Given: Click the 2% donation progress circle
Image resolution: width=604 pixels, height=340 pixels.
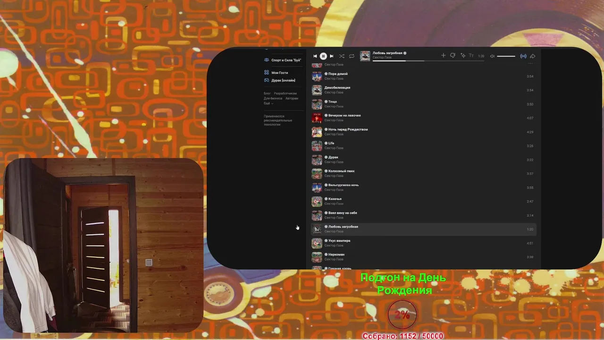Looking at the screenshot, I should click(x=402, y=314).
